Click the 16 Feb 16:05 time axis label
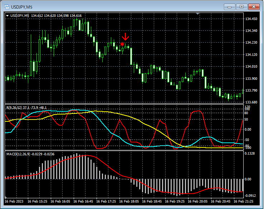Image resolution: width=264 pixels, height=209 pixels. point(60,201)
